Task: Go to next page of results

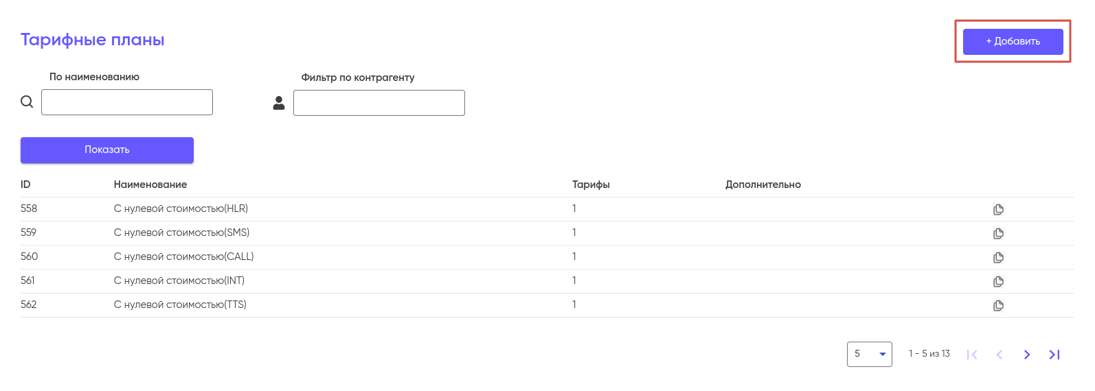Action: coord(1026,355)
